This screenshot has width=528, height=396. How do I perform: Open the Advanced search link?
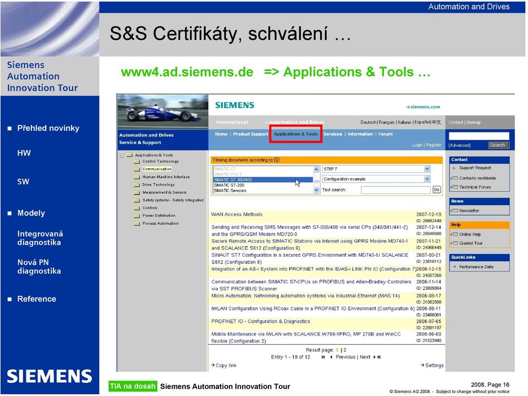click(x=459, y=145)
